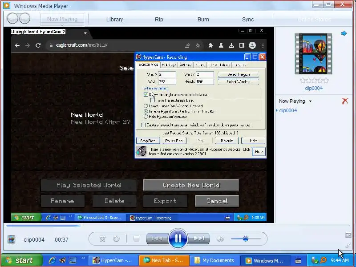Switch to the New Tab browser taskbar button

[164, 260]
